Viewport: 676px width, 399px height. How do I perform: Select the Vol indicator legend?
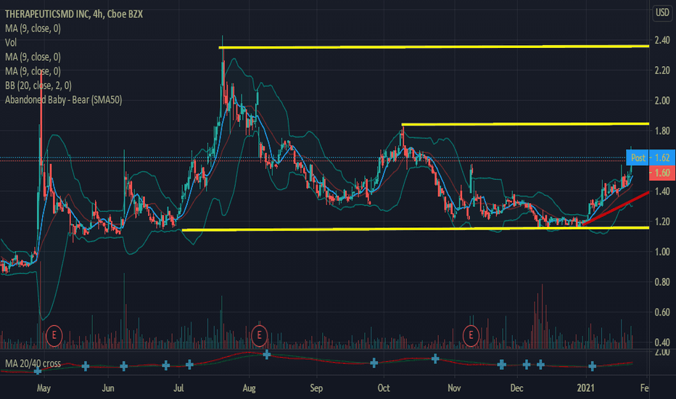[11, 43]
